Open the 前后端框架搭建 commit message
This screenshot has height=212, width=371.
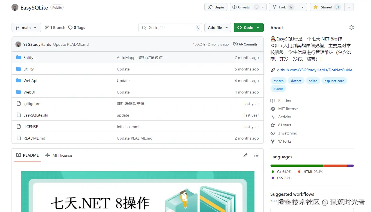point(131,104)
